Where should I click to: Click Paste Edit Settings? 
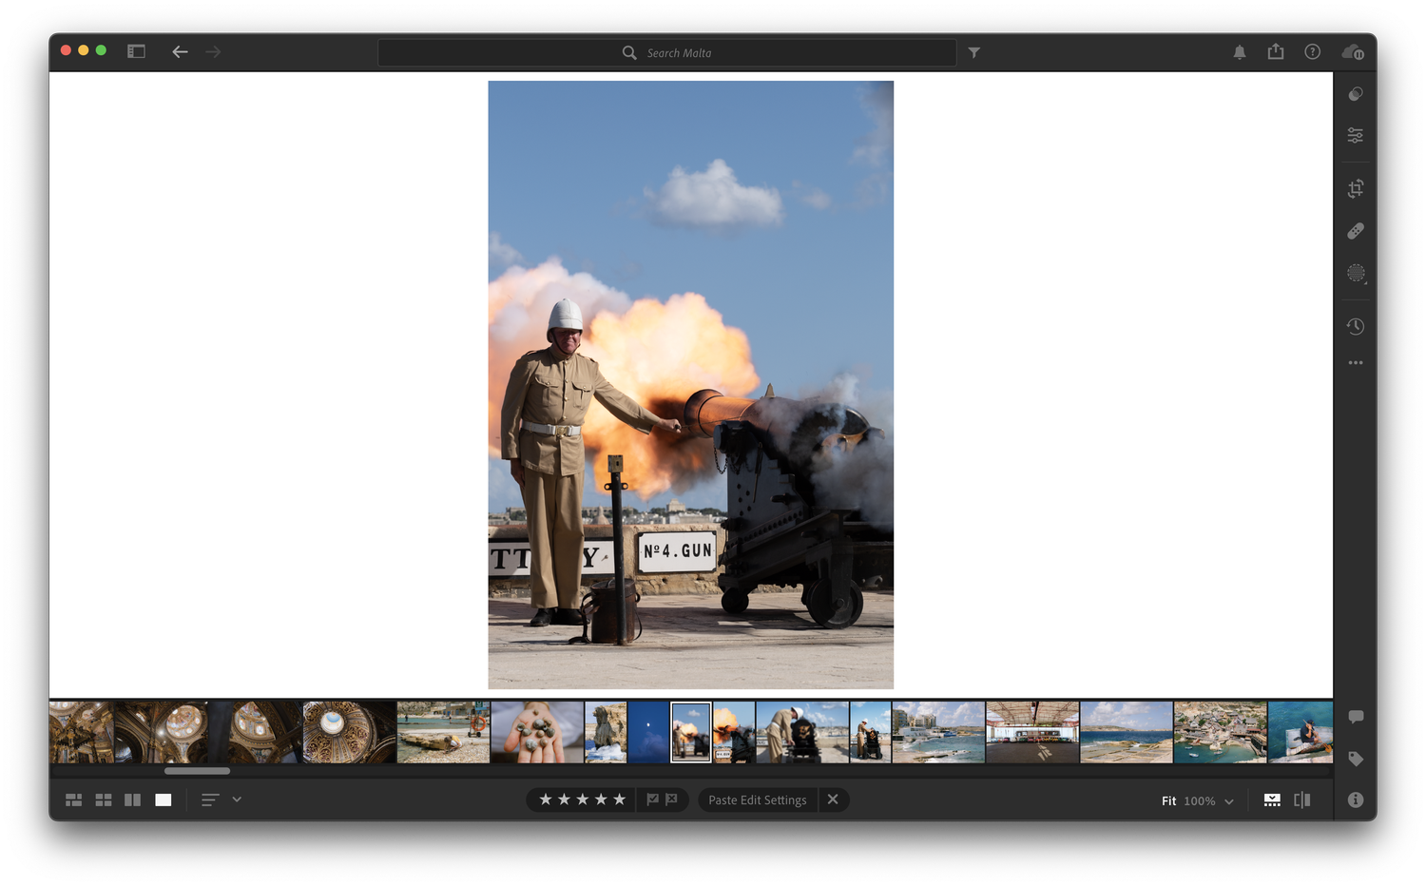point(757,800)
